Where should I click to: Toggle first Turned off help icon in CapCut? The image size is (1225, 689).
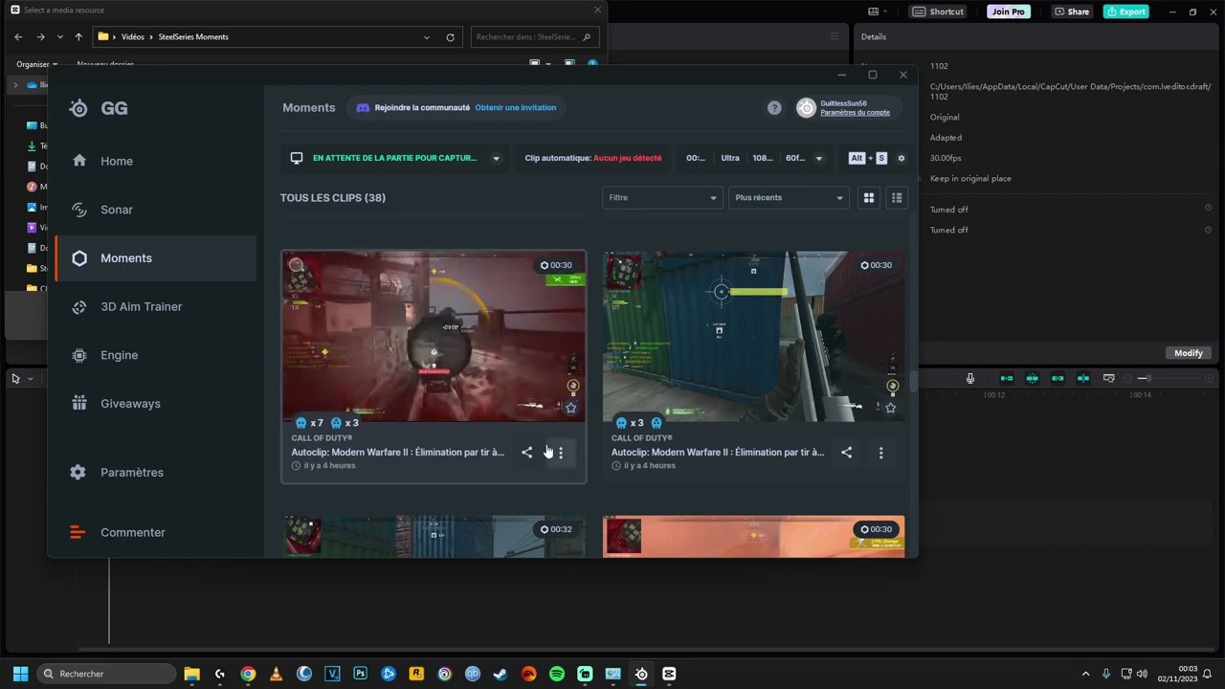click(1208, 208)
